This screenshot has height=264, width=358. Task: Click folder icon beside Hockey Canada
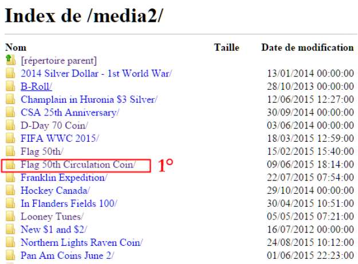[x=10, y=190]
